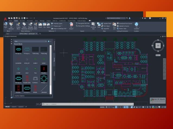Open the Annotate ribbon tab
Screen dimensions: 173x129
[x=22, y=21]
